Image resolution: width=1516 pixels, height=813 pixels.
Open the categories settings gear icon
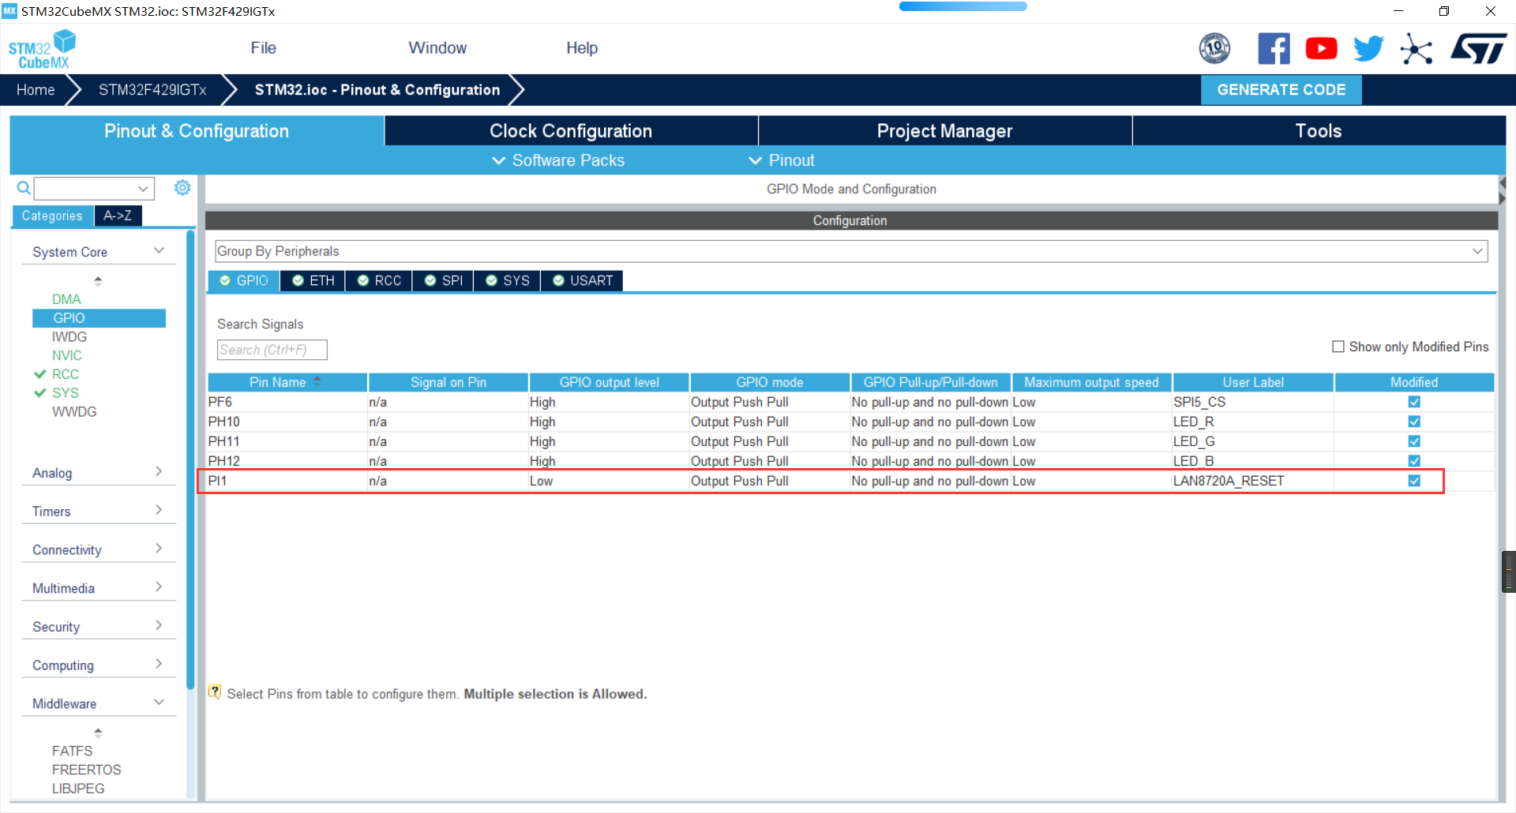click(x=182, y=188)
